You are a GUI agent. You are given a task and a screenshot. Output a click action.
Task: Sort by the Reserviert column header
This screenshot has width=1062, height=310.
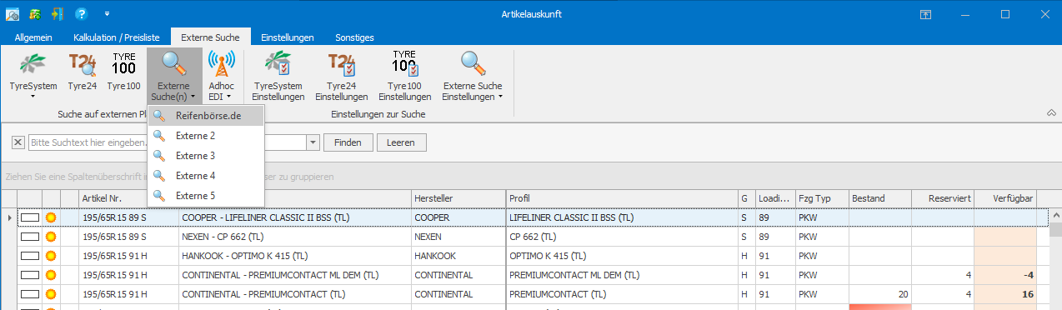(942, 198)
